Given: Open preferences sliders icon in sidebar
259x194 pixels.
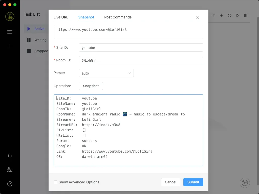Looking at the screenshot, I should click(x=10, y=170).
